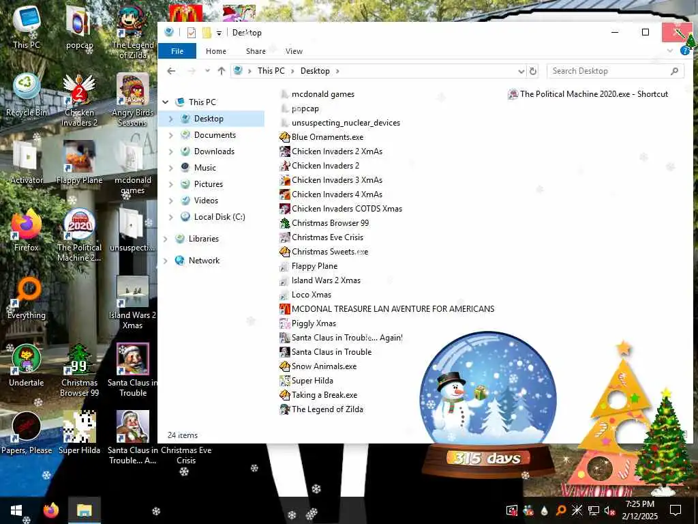Switch to the View ribbon tab
This screenshot has width=698, height=524.
[294, 51]
